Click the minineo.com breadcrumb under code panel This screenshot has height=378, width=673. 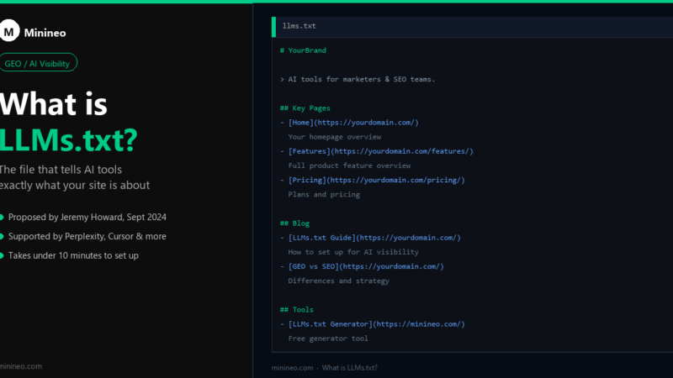292,368
